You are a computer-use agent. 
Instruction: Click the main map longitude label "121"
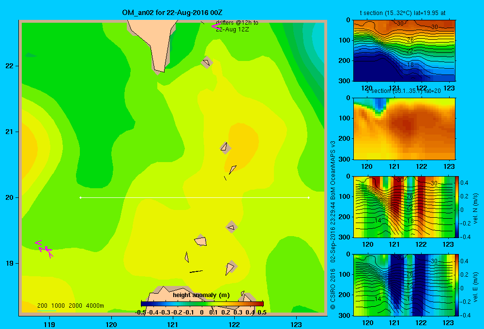click(x=173, y=325)
